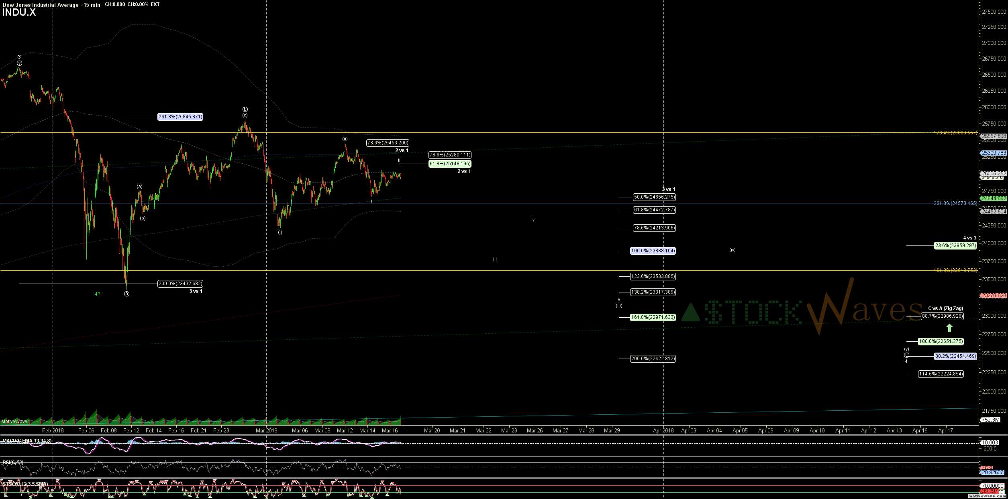Click the 100.0%(22651.275) target label
Screen dimensions: 1008x499
[x=941, y=341]
